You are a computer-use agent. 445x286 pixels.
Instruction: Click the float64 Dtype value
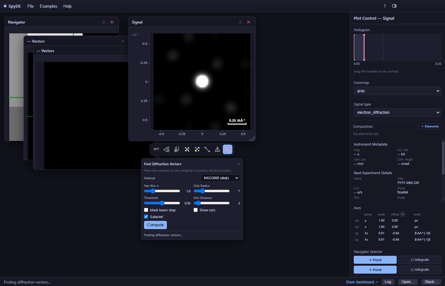403,192
